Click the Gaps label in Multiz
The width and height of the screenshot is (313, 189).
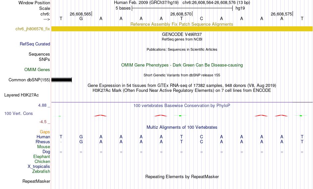[x=45, y=132]
